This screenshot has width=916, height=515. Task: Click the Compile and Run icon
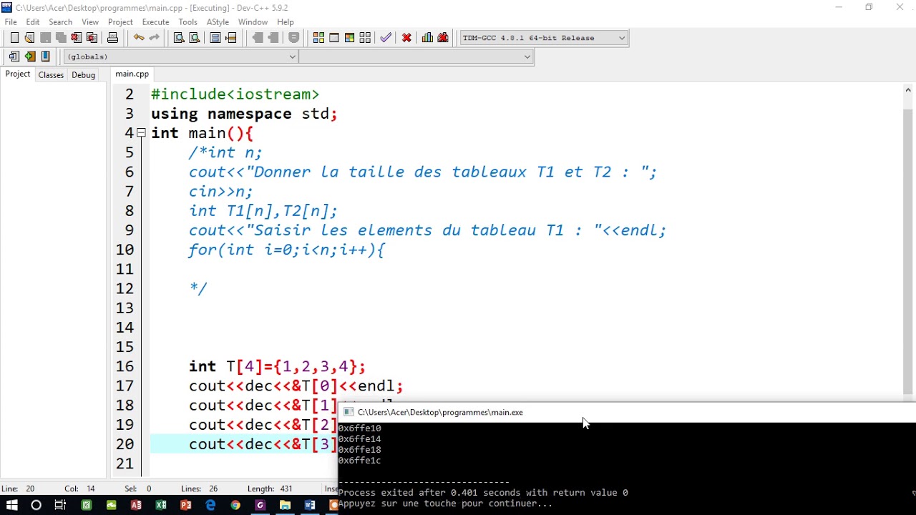(349, 38)
